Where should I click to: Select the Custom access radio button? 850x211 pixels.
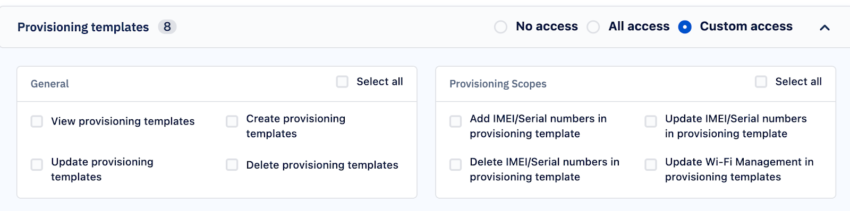click(x=685, y=27)
